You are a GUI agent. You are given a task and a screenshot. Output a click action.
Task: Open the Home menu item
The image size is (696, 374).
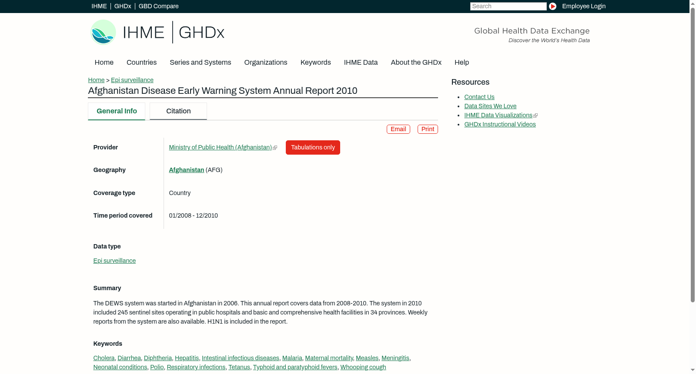tap(104, 63)
